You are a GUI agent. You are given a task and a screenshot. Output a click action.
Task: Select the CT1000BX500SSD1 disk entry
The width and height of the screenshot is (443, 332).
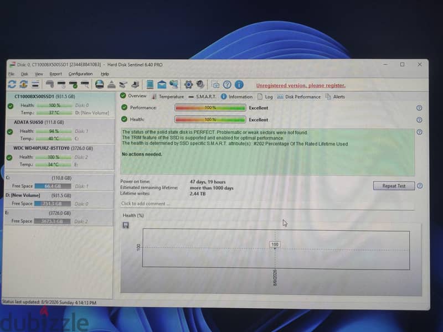pyautogui.click(x=60, y=105)
